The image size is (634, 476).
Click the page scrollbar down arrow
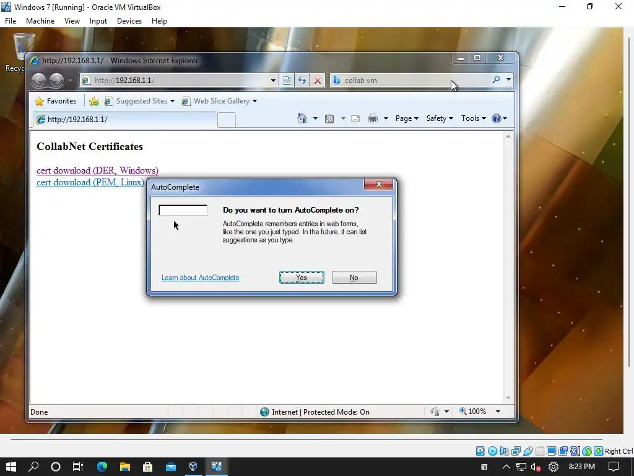coord(508,398)
